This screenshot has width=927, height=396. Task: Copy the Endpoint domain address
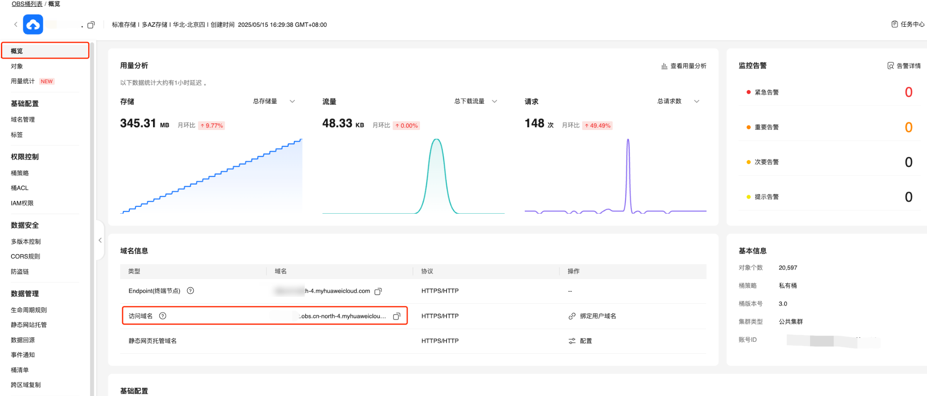point(378,291)
